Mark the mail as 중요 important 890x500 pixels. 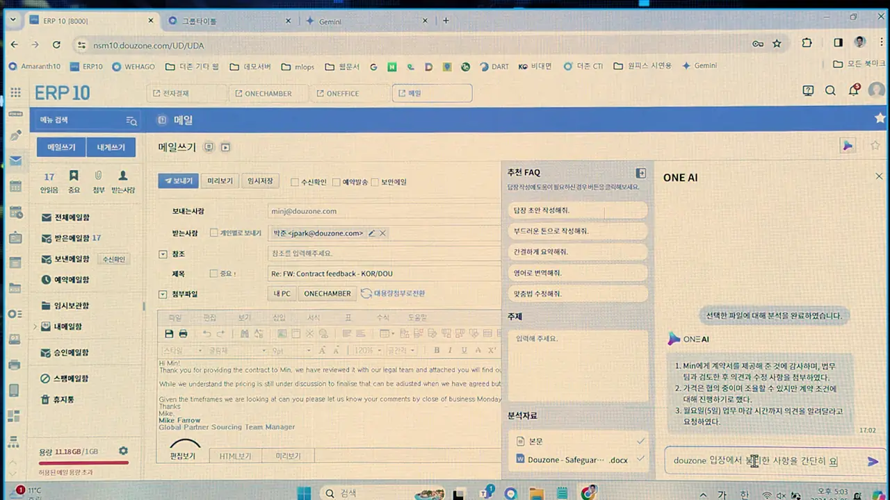[214, 274]
